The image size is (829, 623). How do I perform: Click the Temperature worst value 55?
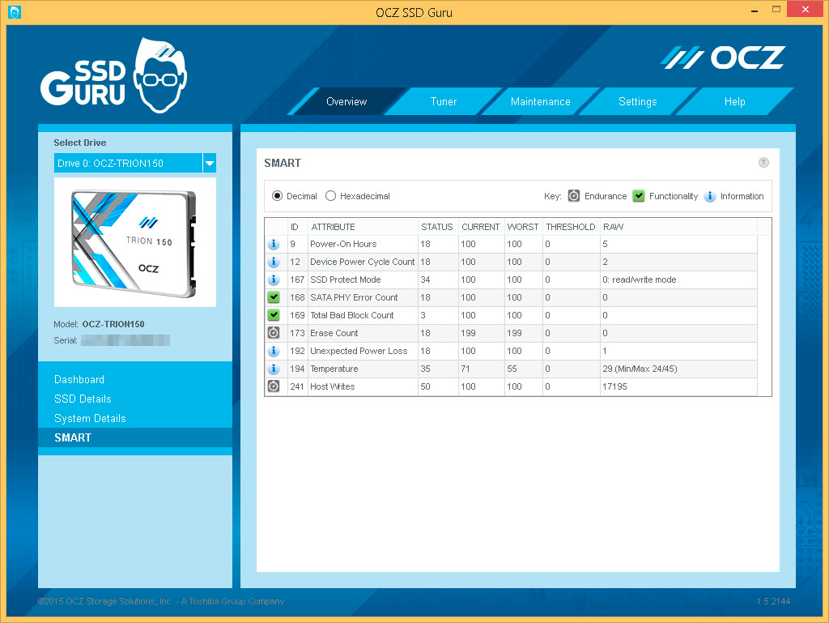pyautogui.click(x=512, y=369)
